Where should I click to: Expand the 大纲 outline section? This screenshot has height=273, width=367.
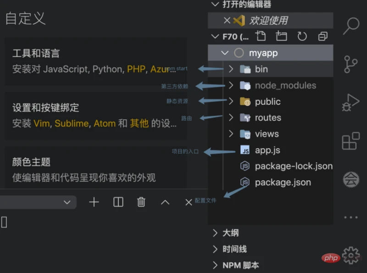coord(230,233)
